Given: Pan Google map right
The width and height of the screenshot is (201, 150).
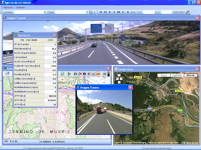Looking at the screenshot, I should coord(121,79).
